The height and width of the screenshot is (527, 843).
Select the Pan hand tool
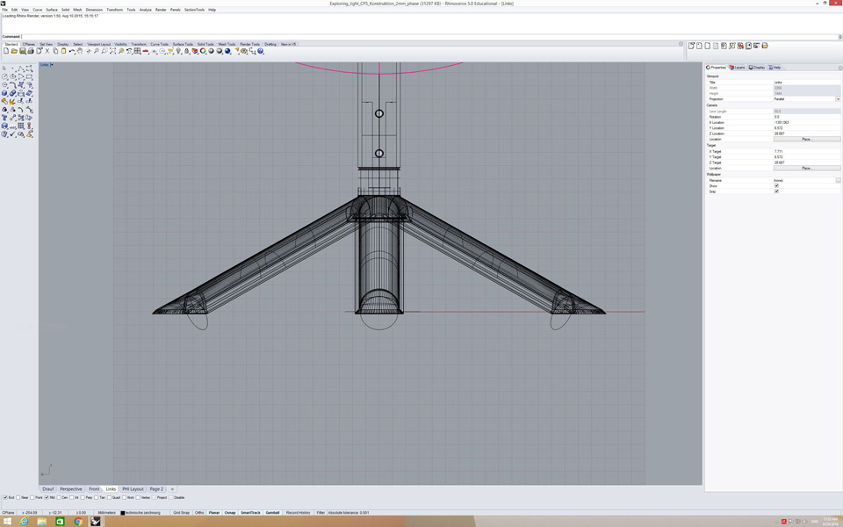pyautogui.click(x=80, y=51)
